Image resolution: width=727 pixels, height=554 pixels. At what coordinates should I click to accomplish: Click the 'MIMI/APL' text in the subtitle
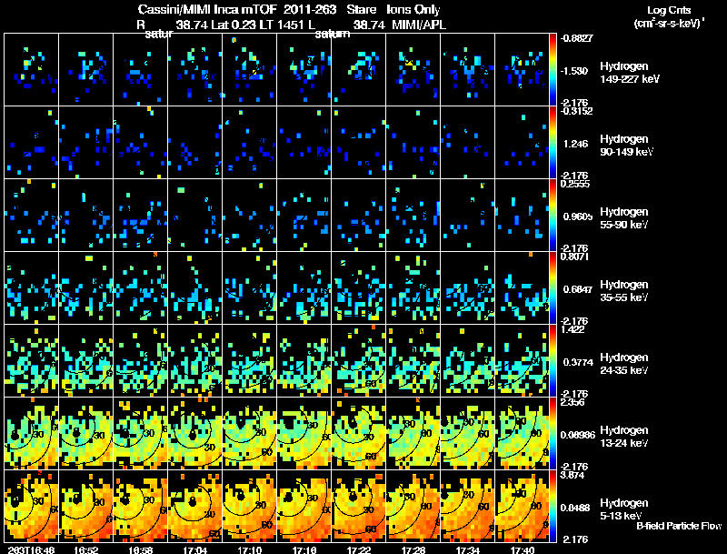pyautogui.click(x=419, y=25)
